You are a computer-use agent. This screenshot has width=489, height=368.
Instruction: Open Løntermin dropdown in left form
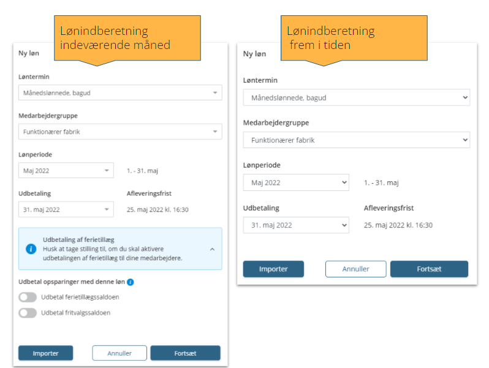click(x=120, y=93)
